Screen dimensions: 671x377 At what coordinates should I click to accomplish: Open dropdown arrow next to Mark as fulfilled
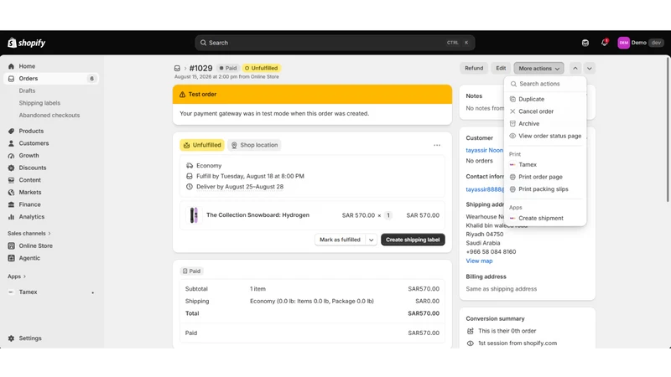point(371,240)
